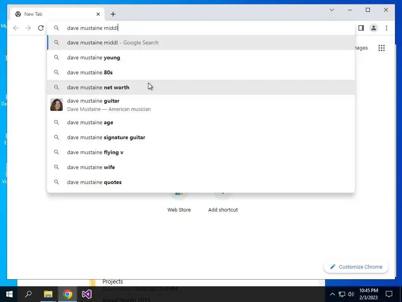
Task: Show hidden system tray icons
Action: (x=332, y=294)
